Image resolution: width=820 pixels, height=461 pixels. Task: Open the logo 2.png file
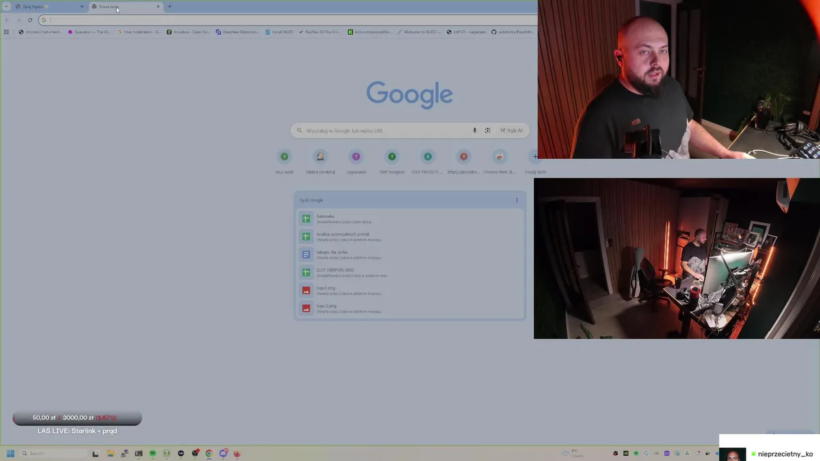pyautogui.click(x=410, y=309)
